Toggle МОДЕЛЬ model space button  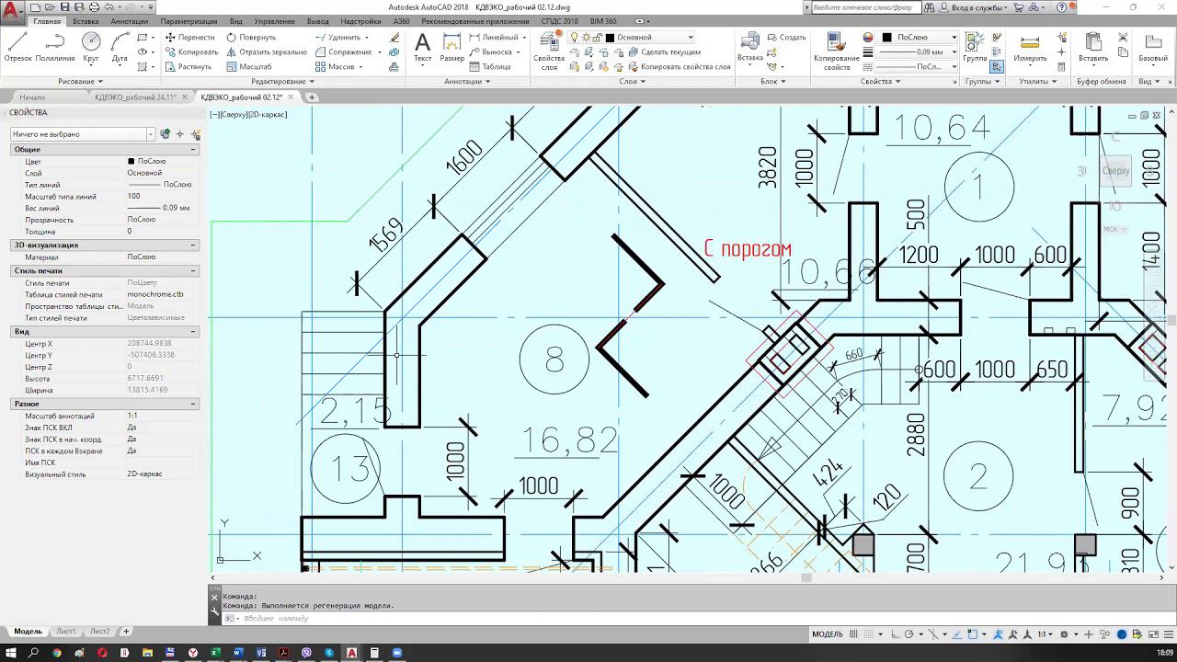[x=828, y=634]
